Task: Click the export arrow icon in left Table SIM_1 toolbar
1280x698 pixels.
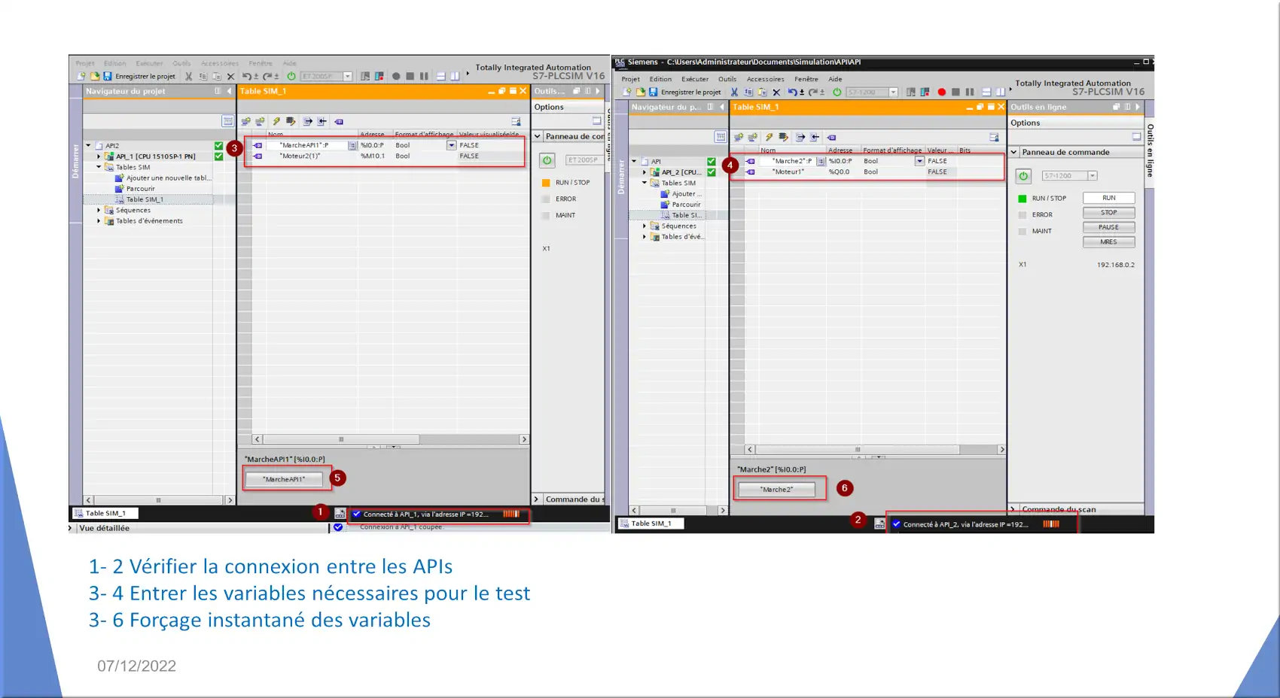Action: point(307,121)
